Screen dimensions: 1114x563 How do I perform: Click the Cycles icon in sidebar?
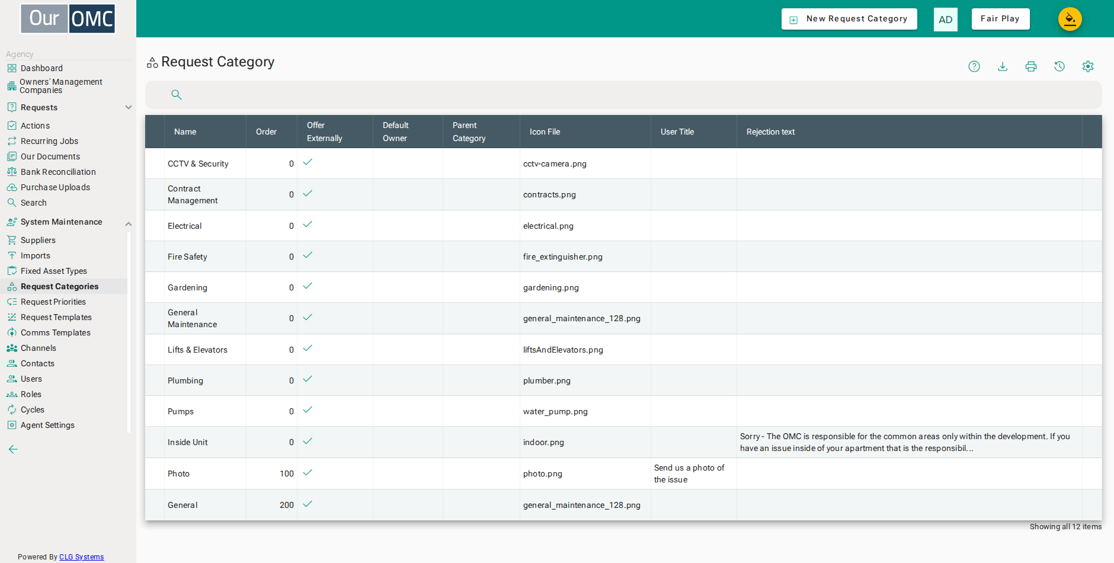[x=12, y=410]
